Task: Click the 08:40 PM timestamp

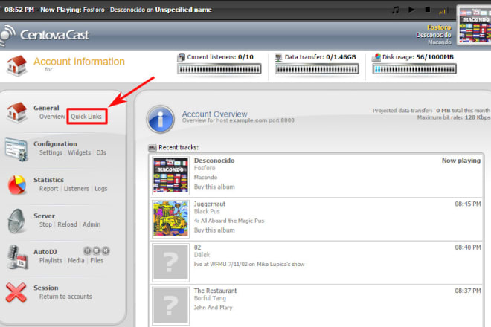Action: point(467,247)
